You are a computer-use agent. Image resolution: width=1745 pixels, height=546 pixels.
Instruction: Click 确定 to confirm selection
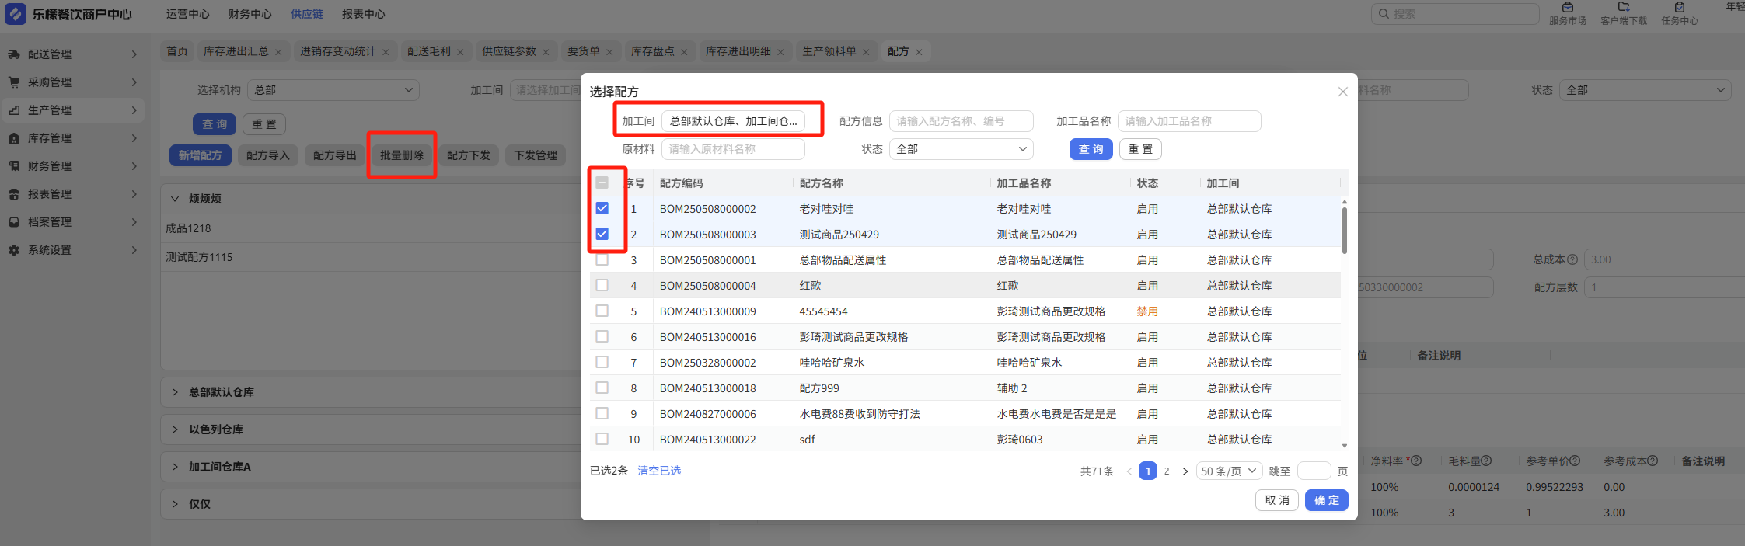click(x=1327, y=500)
